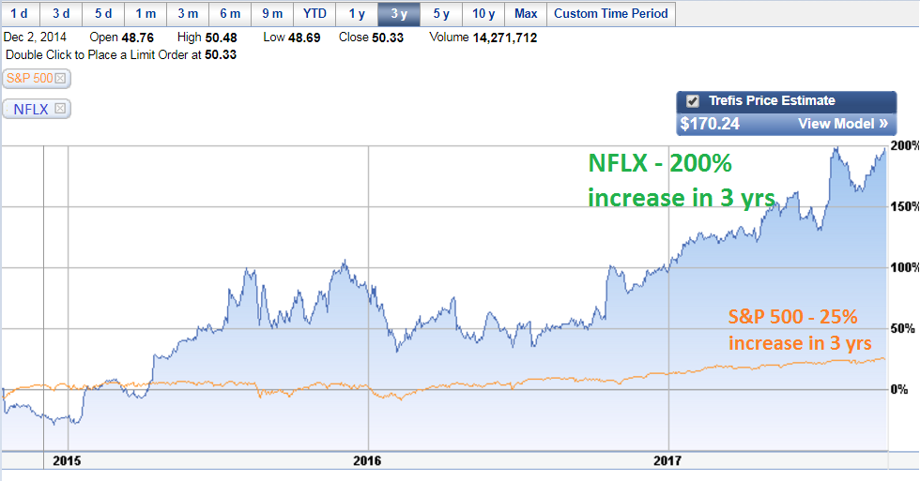
Task: Remove the NFLX series with its X icon
Action: tap(60, 109)
